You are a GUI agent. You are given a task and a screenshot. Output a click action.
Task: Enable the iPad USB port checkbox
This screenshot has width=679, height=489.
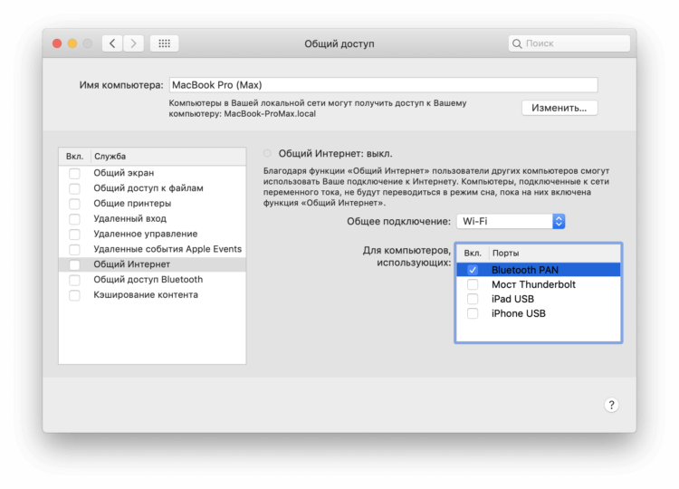click(473, 299)
